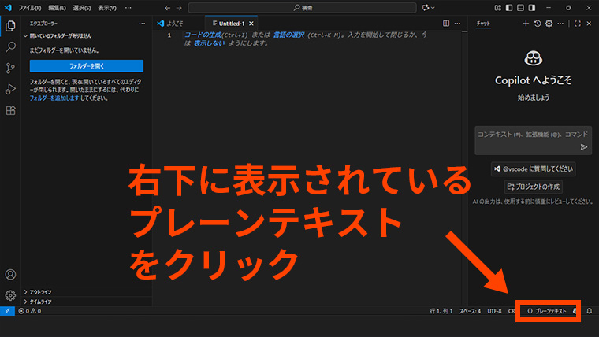Toggle primary sidebar layout button in title bar

coord(509,8)
